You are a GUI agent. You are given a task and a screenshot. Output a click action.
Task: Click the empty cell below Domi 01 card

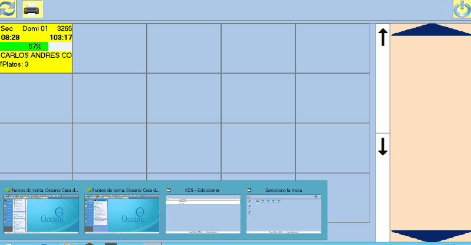click(36, 98)
